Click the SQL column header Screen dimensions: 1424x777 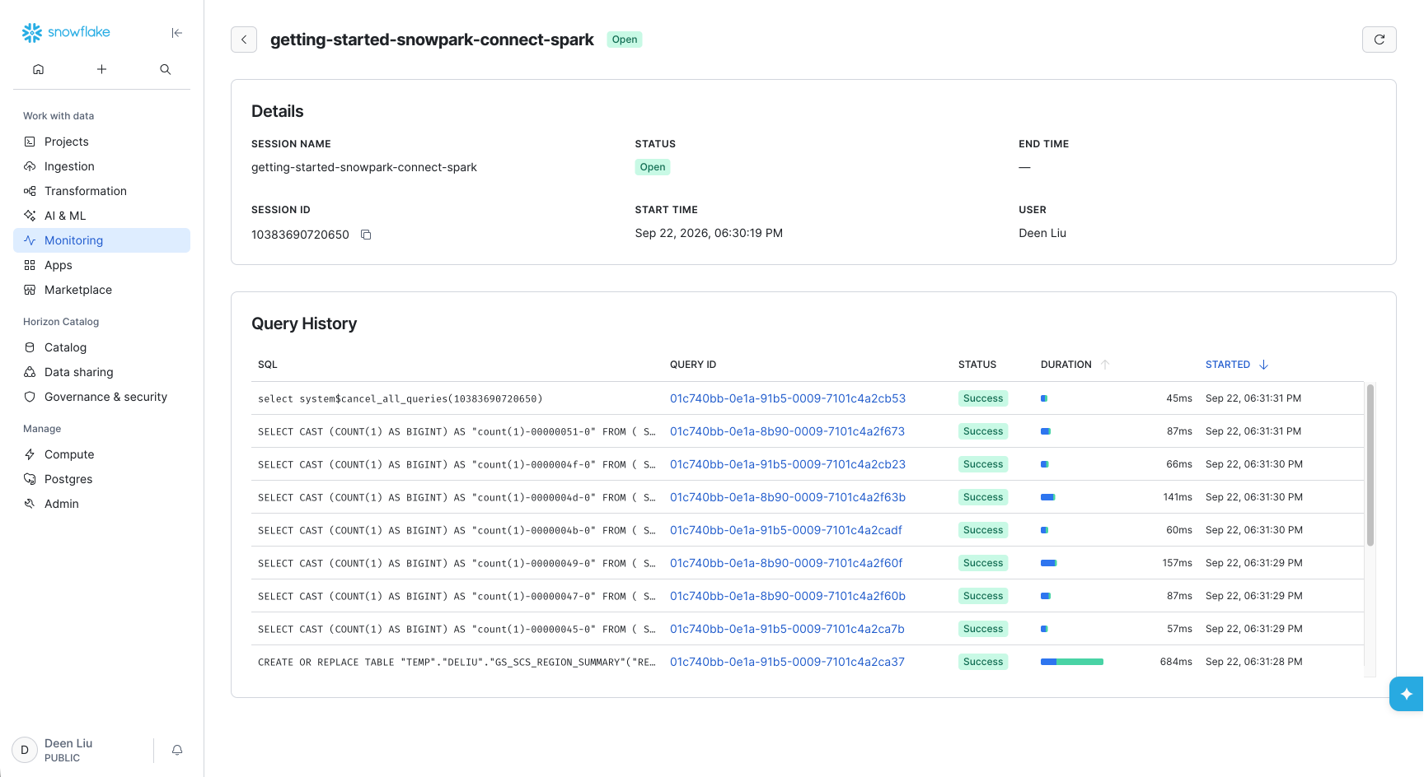tap(268, 365)
